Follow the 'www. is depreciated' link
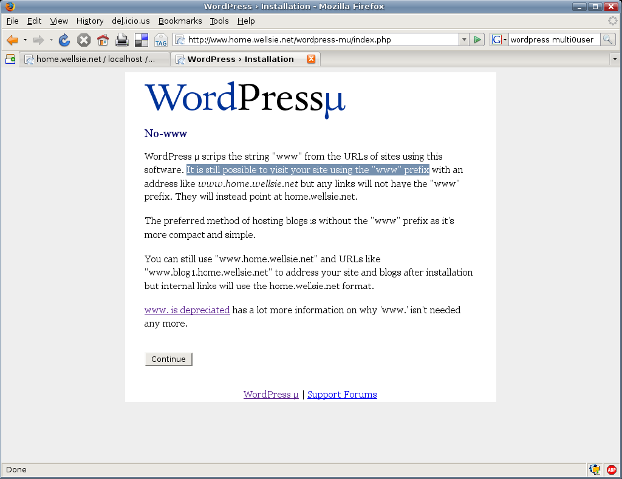Screen dimensions: 622x479 pyautogui.click(x=187, y=310)
